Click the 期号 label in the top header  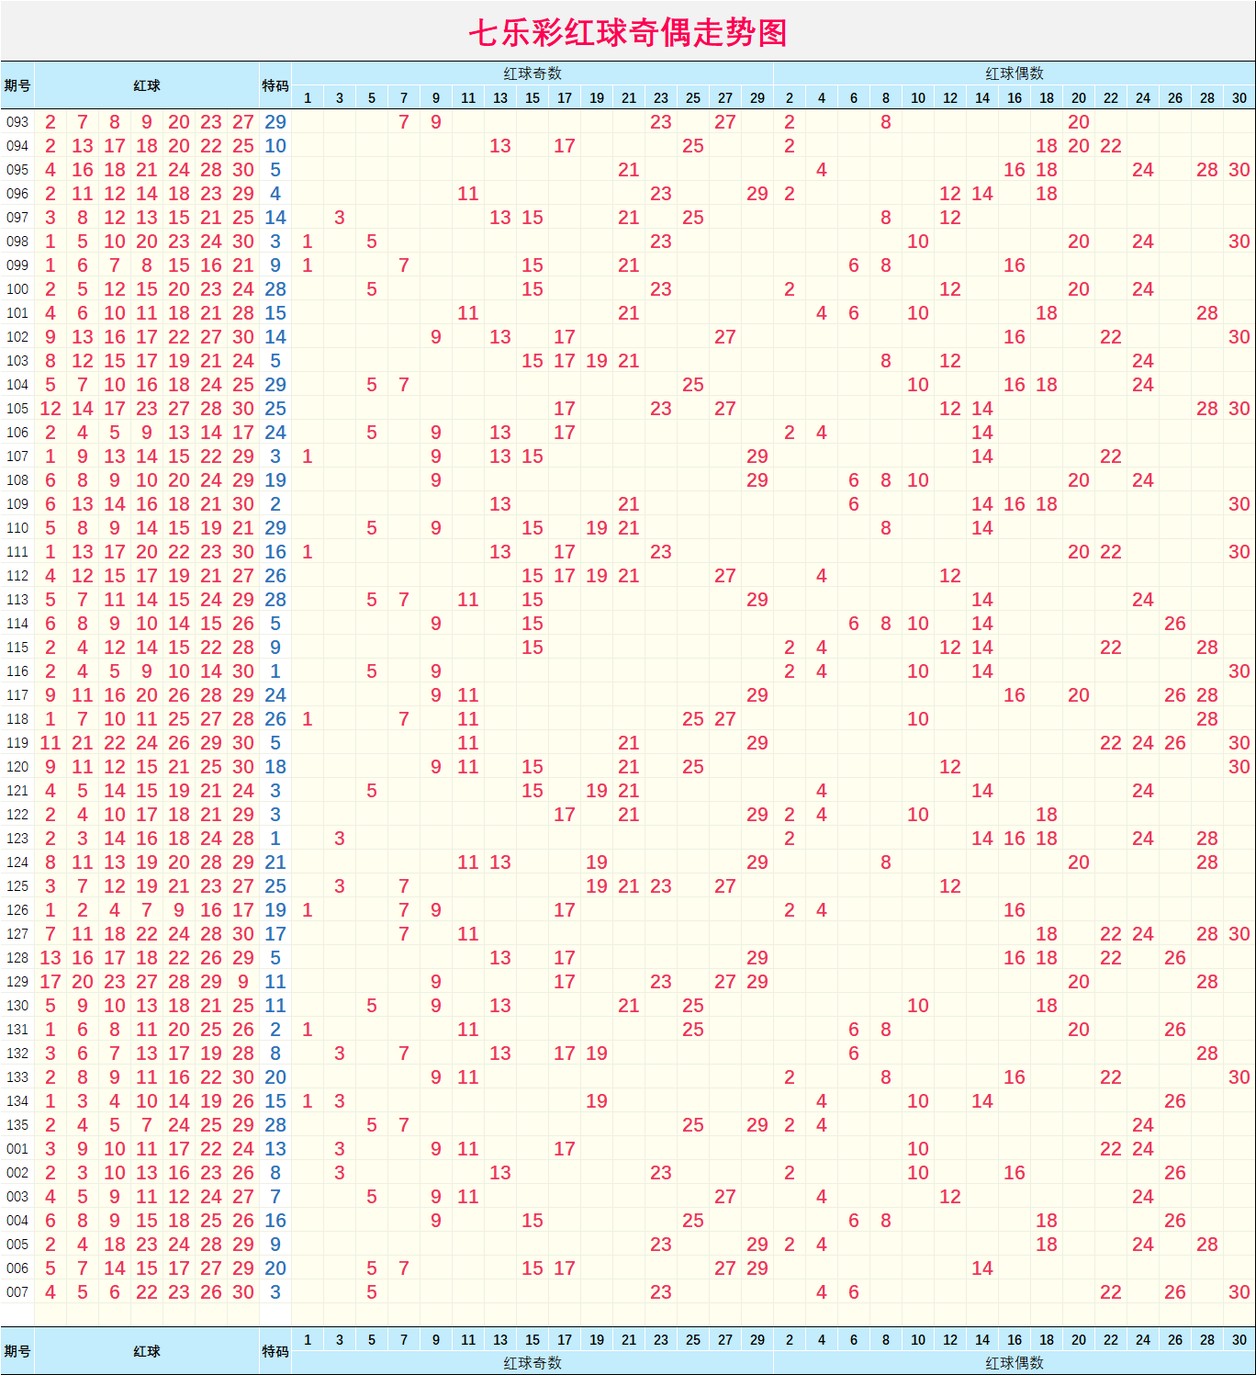[x=17, y=85]
